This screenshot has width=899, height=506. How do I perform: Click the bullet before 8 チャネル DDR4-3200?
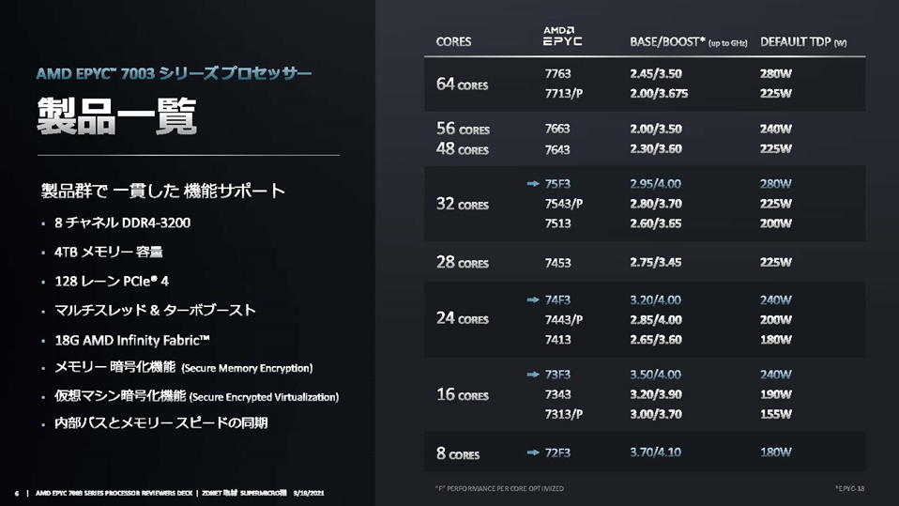(x=43, y=224)
